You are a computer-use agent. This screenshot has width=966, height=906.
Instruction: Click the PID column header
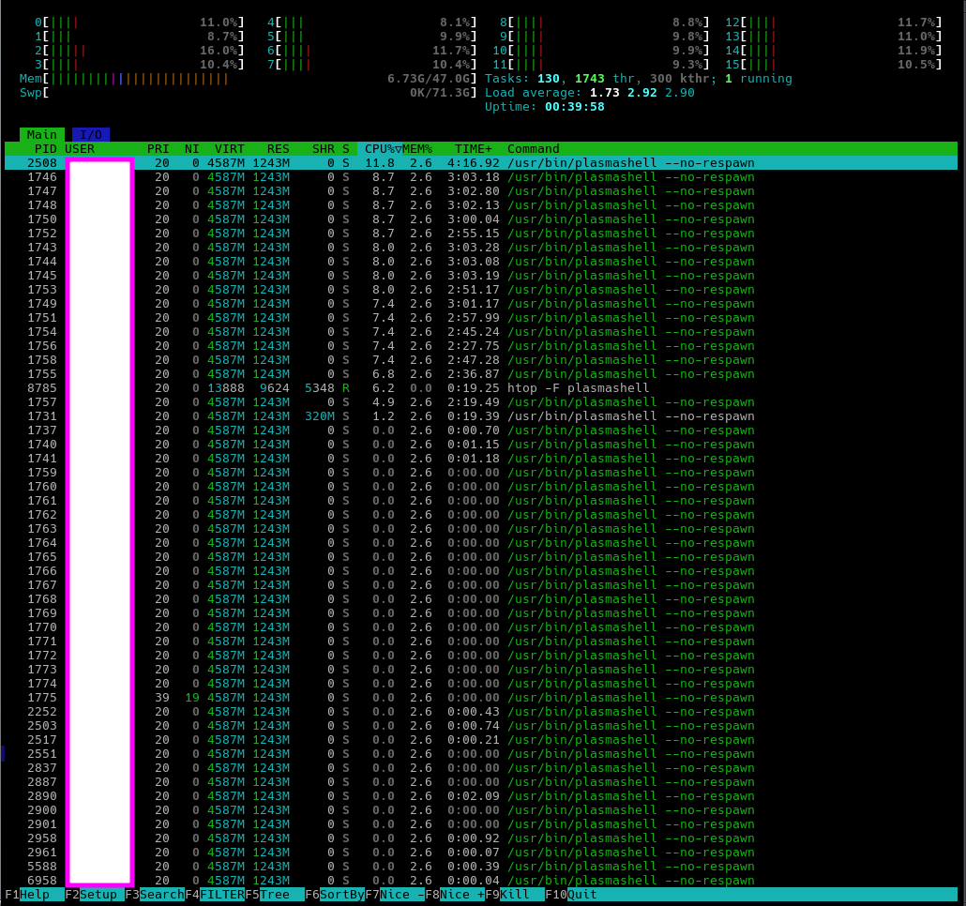pos(45,149)
